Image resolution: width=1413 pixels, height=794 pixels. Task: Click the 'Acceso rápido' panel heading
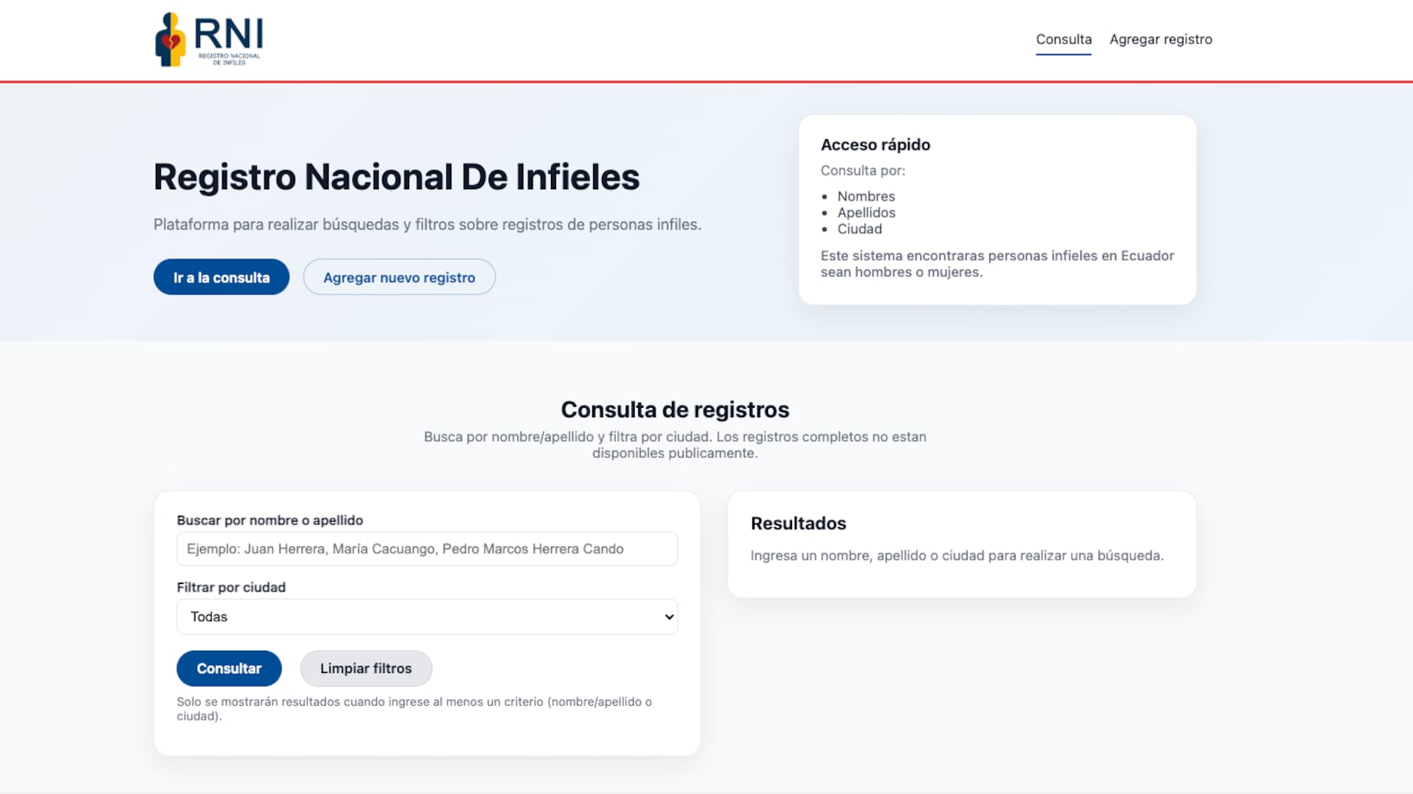(875, 144)
